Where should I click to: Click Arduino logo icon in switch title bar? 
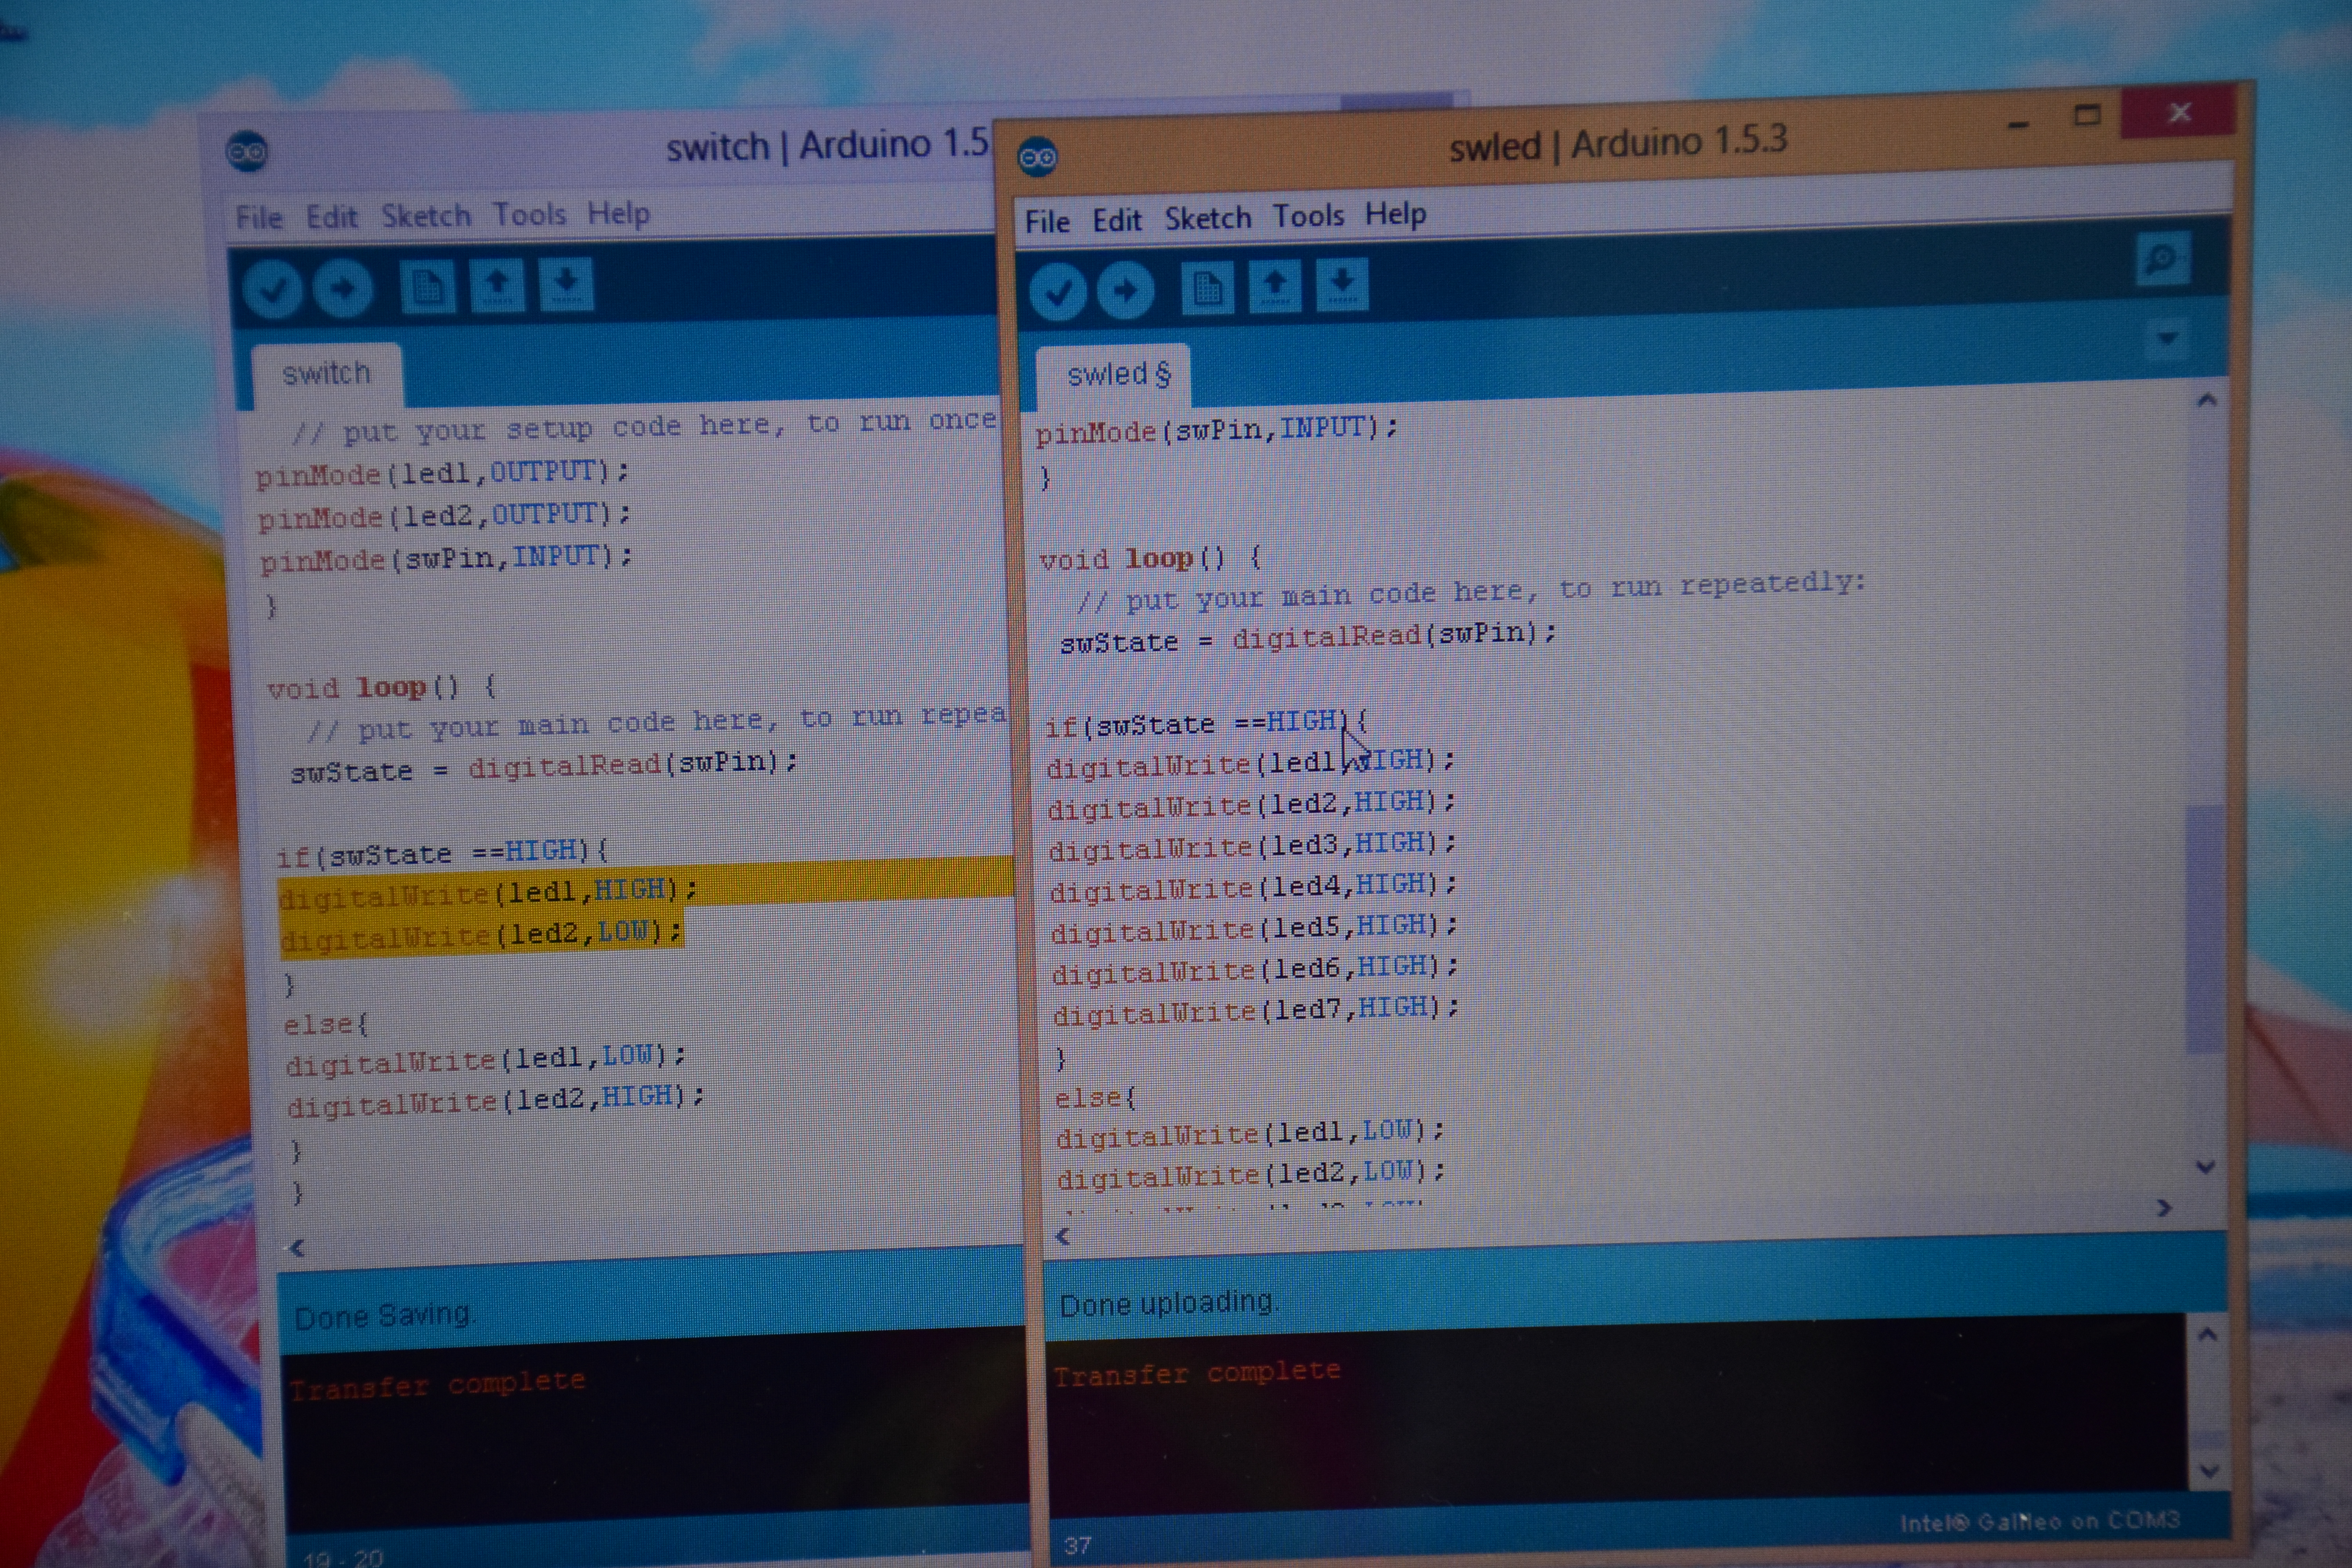tap(247, 152)
